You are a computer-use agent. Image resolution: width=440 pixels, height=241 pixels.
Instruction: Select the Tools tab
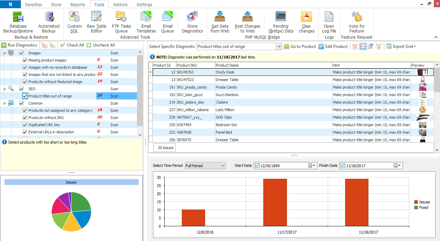[x=99, y=4]
